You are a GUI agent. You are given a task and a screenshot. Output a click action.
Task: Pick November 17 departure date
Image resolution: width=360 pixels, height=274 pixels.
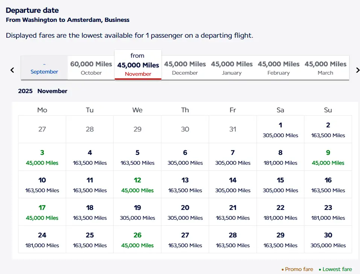[x=42, y=212]
